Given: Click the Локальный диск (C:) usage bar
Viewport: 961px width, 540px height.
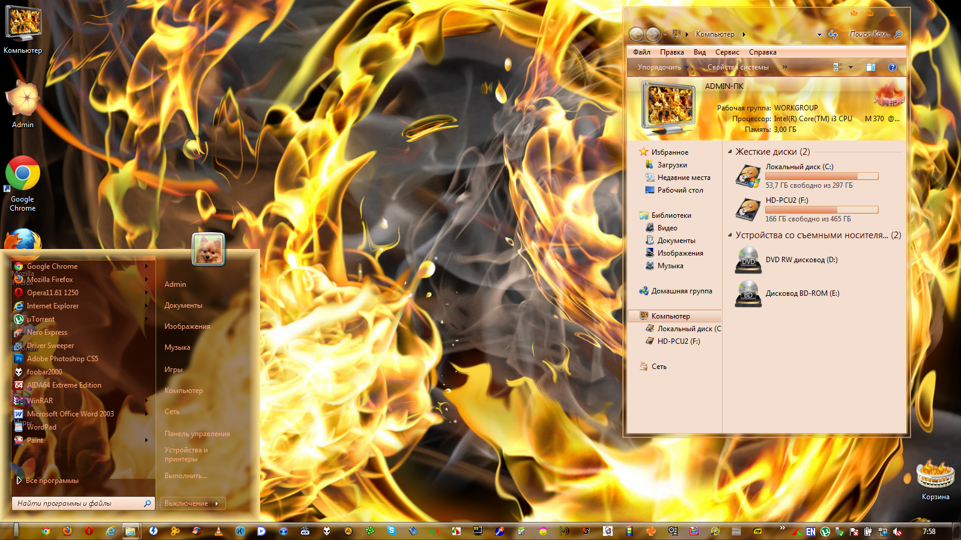Looking at the screenshot, I should [x=821, y=176].
